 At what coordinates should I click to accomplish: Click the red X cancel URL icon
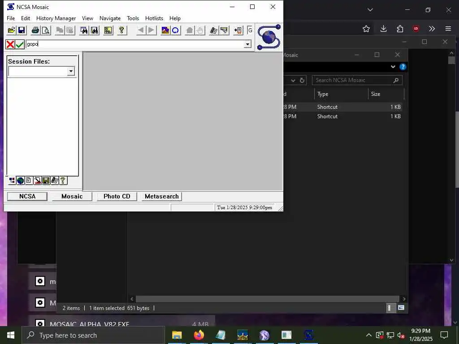pyautogui.click(x=10, y=44)
